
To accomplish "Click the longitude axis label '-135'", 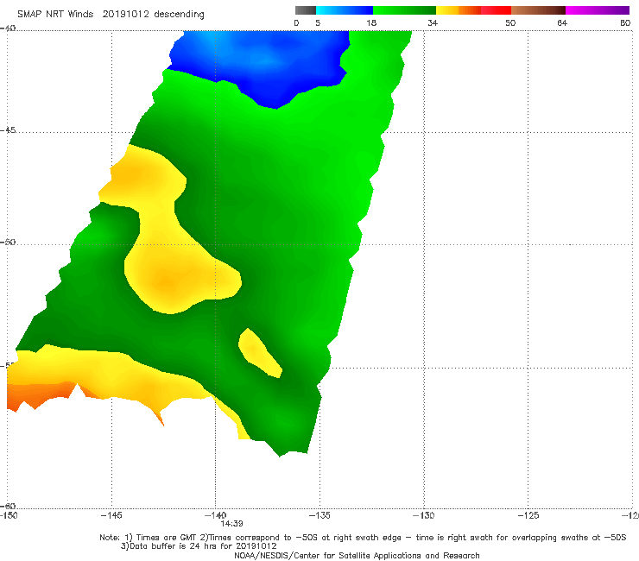I will point(319,515).
